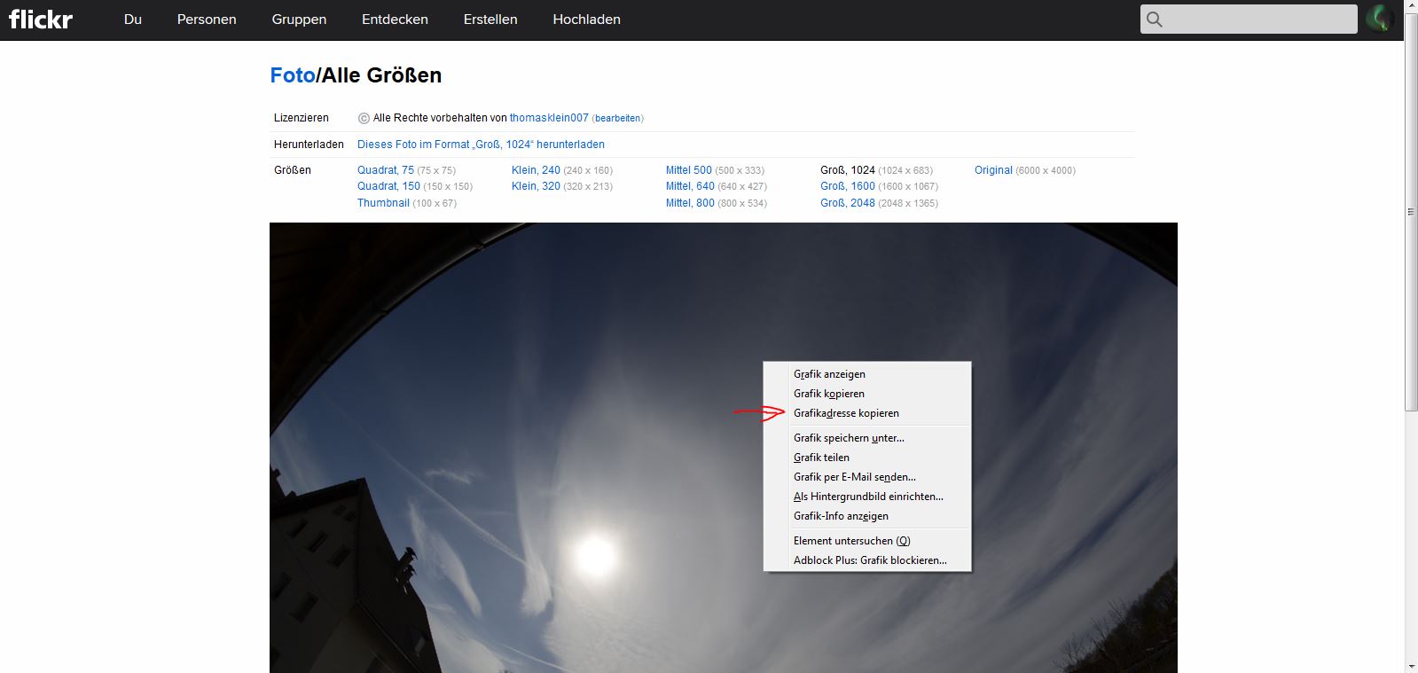1418x673 pixels.
Task: Select Grafikadresse kopieren from context menu
Action: click(846, 413)
